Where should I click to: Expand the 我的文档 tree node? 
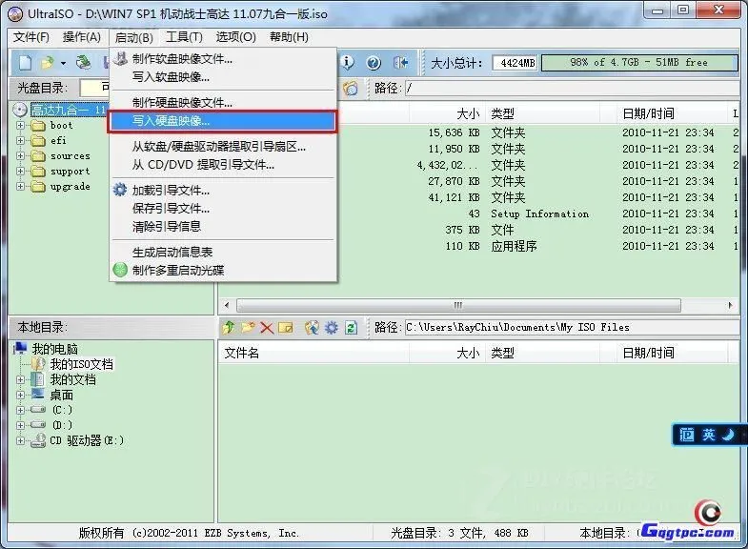pos(21,379)
